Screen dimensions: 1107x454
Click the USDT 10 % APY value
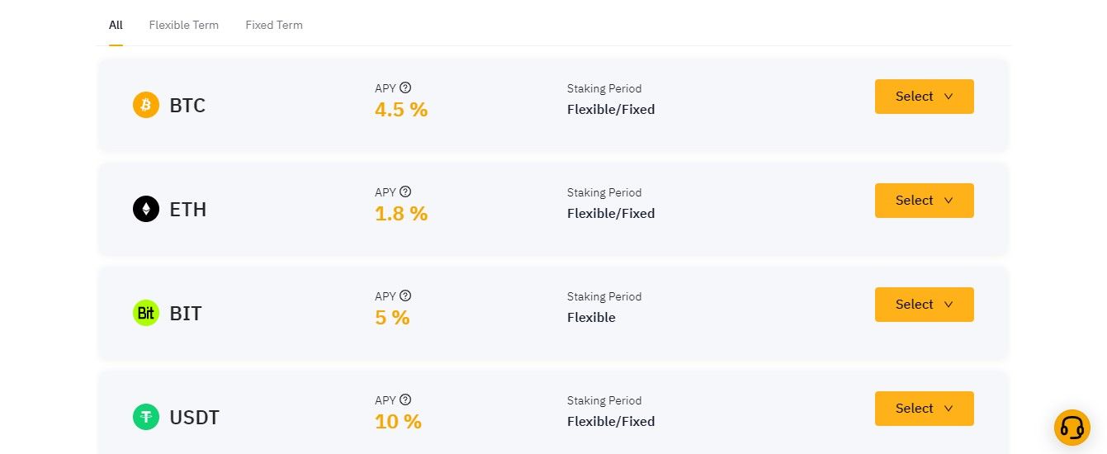coord(398,422)
